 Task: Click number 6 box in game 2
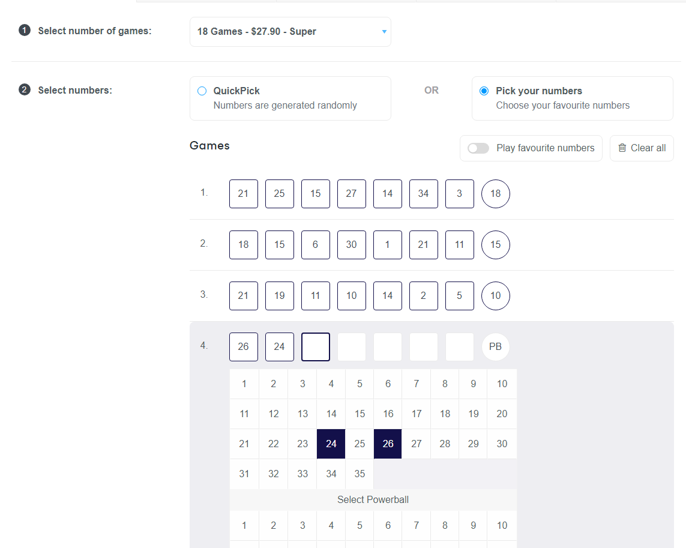click(316, 245)
